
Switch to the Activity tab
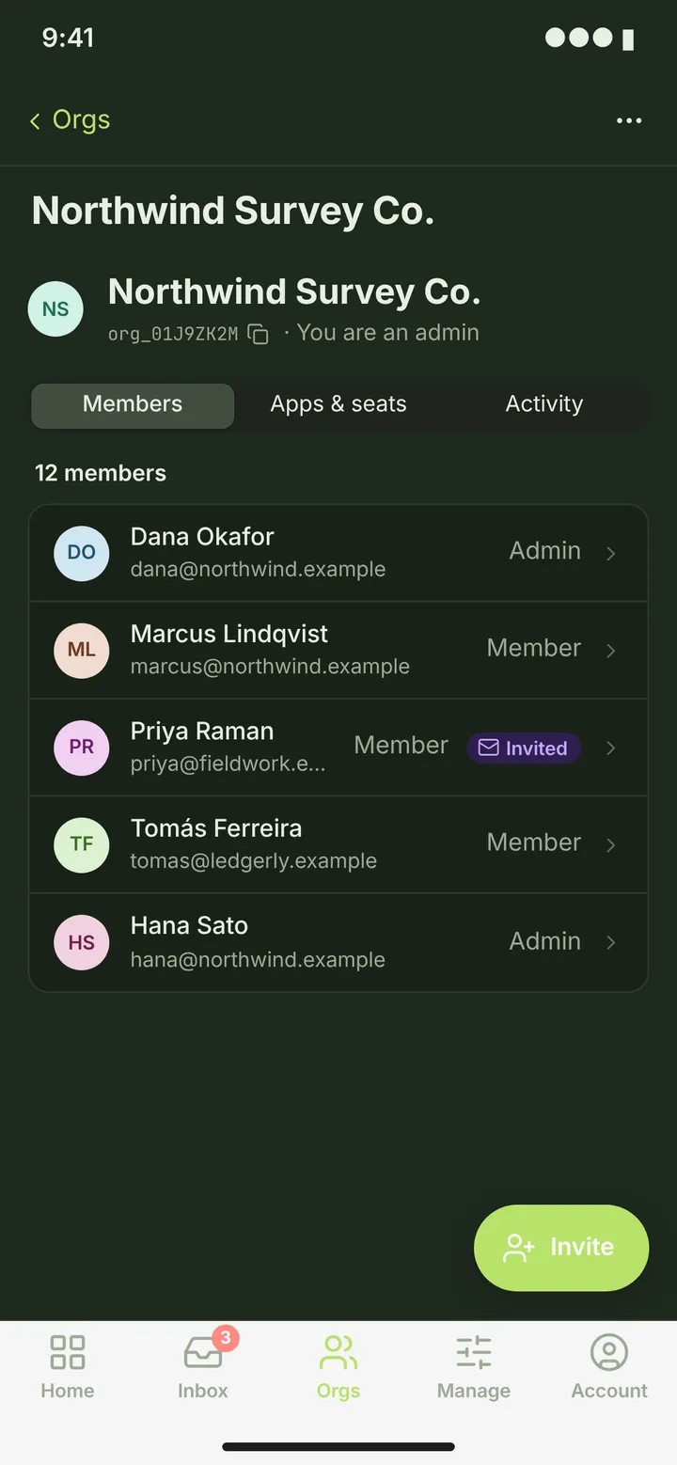point(544,405)
